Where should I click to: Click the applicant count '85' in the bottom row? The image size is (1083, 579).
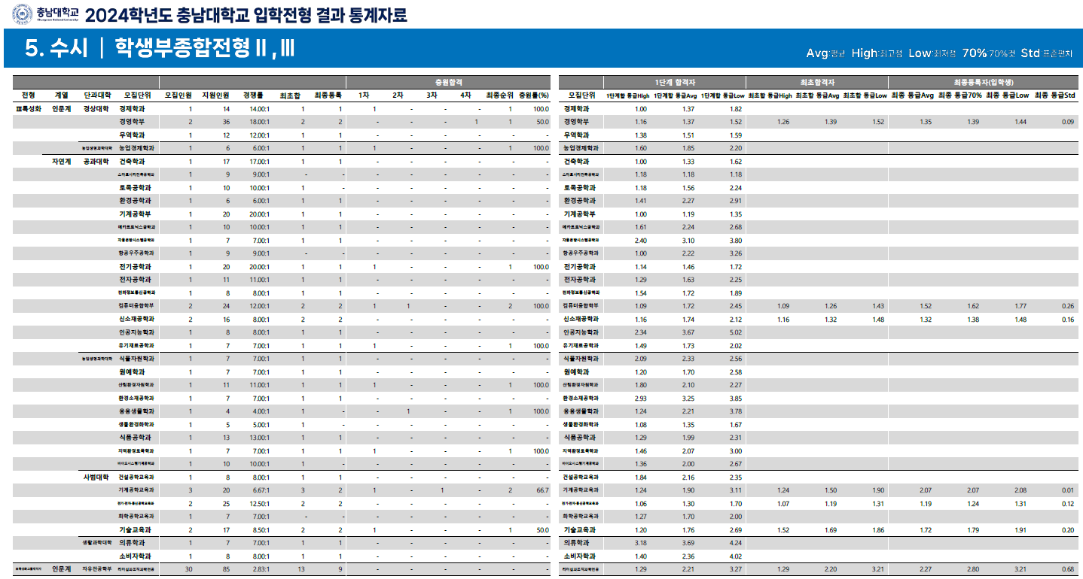pyautogui.click(x=226, y=569)
